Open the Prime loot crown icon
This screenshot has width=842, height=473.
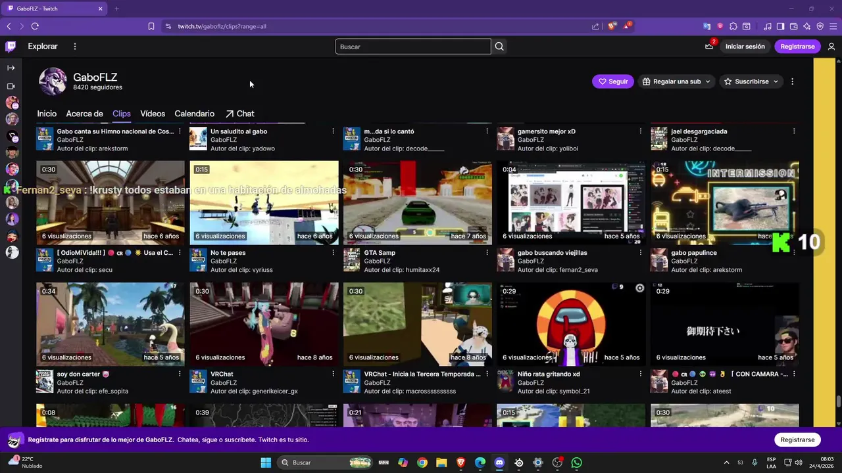click(x=709, y=47)
